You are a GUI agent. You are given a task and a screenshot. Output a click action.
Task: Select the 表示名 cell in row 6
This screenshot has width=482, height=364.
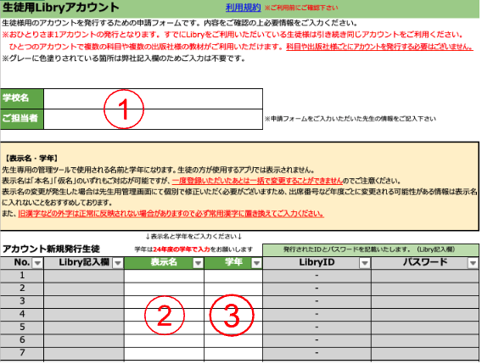[164, 340]
